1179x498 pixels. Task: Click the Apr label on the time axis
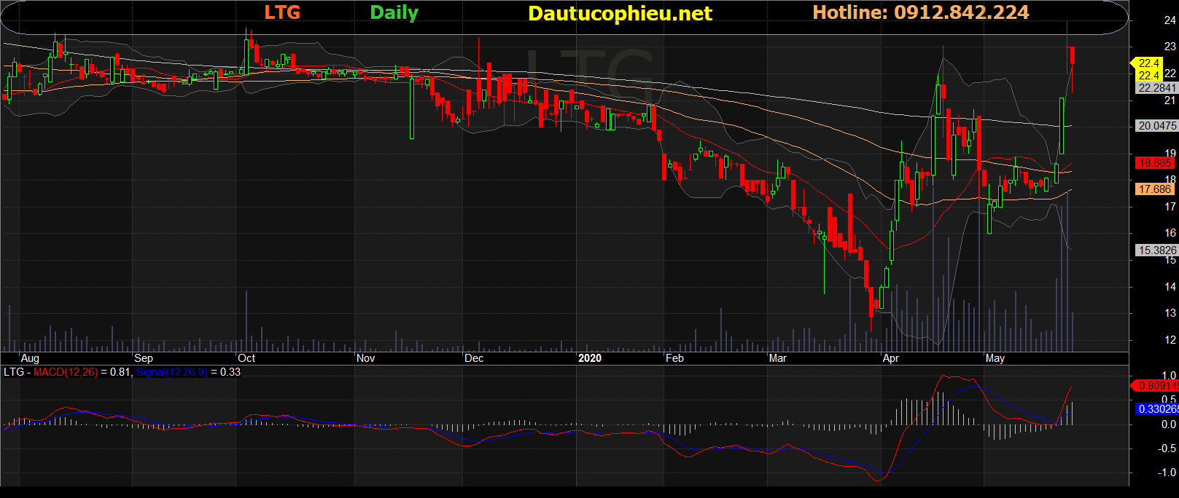click(891, 358)
